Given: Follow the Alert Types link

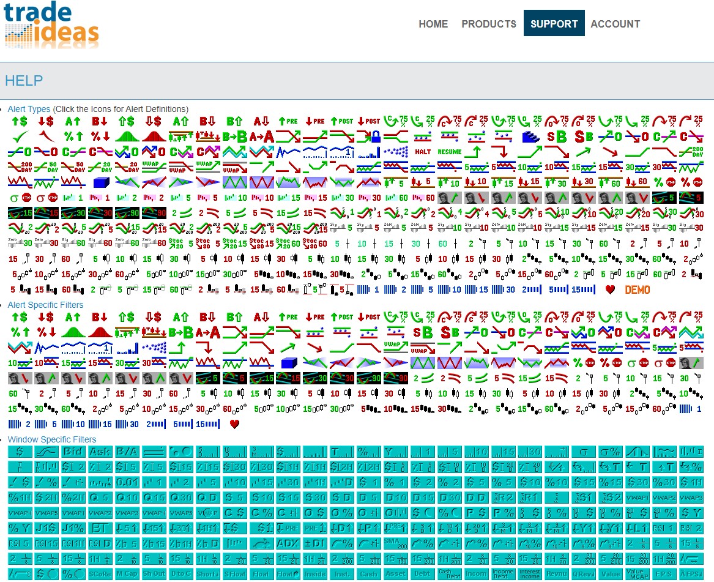Looking at the screenshot, I should point(29,109).
